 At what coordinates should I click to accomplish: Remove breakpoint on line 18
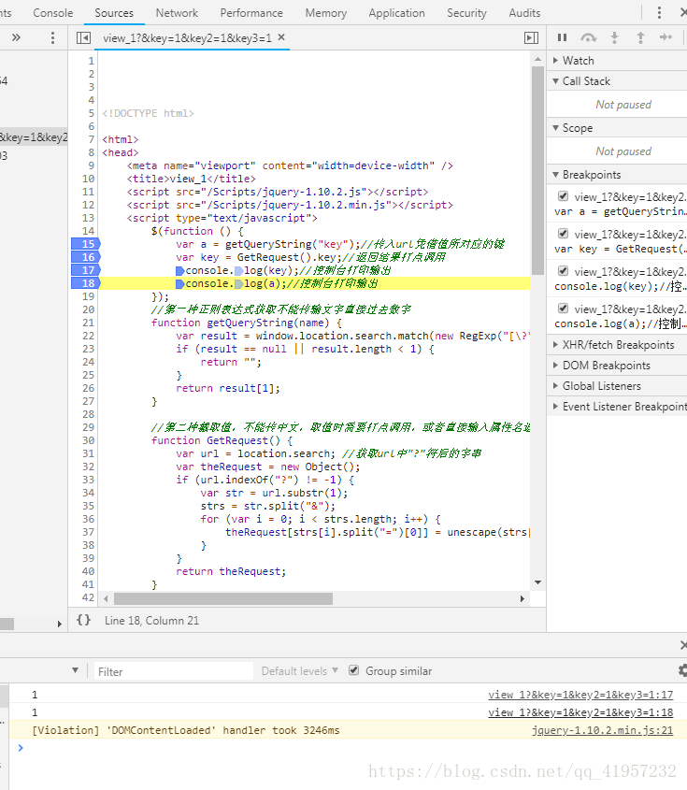[x=86, y=283]
